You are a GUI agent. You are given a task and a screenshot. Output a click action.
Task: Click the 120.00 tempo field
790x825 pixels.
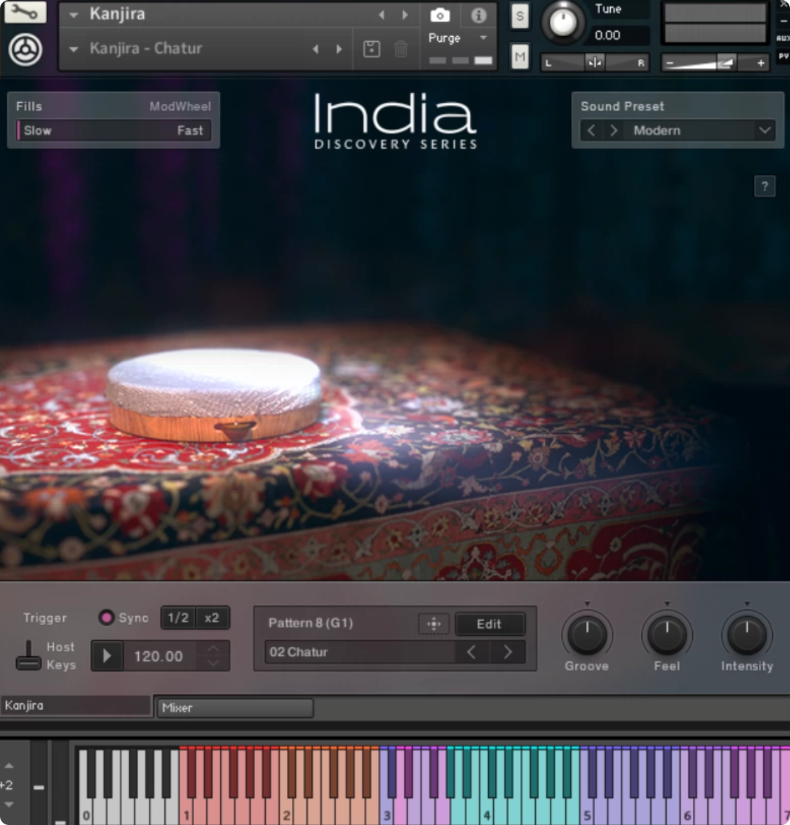(x=158, y=656)
